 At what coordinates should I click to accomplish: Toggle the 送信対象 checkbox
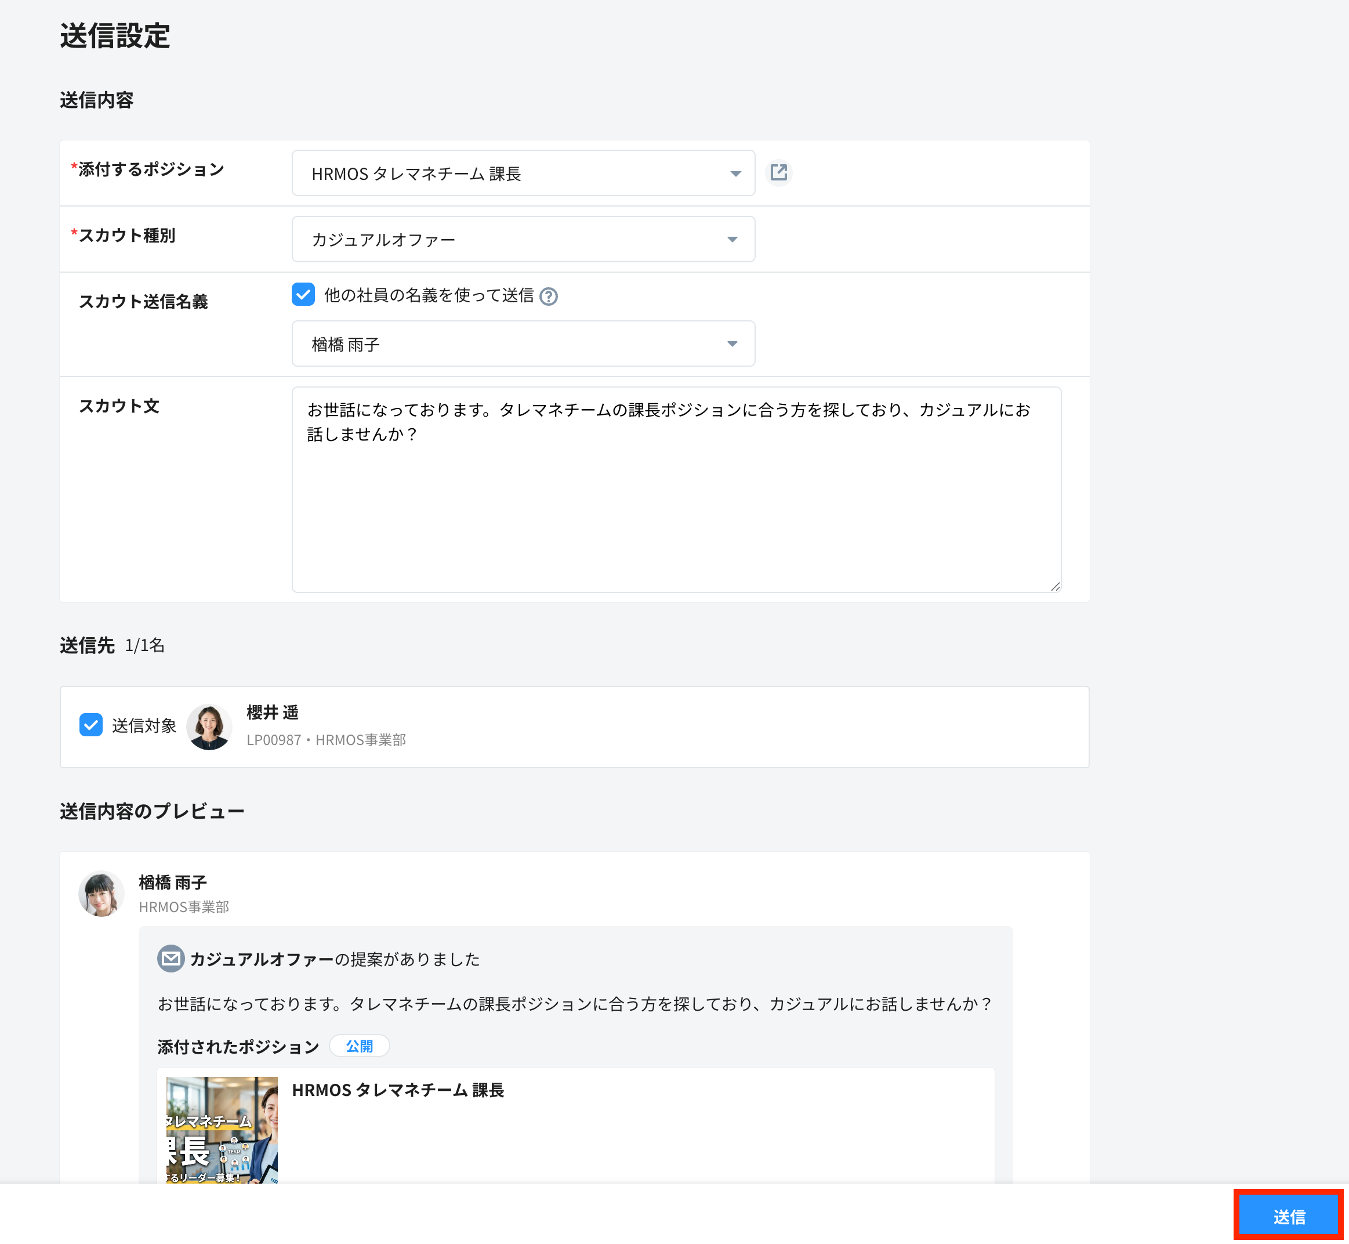[91, 725]
